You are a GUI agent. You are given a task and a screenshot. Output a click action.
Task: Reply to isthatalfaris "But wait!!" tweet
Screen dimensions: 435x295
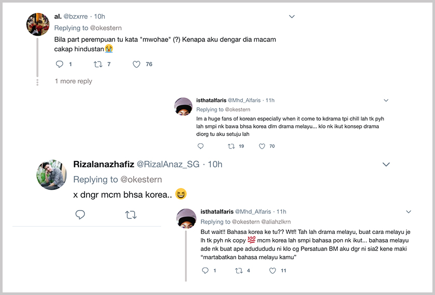(205, 271)
